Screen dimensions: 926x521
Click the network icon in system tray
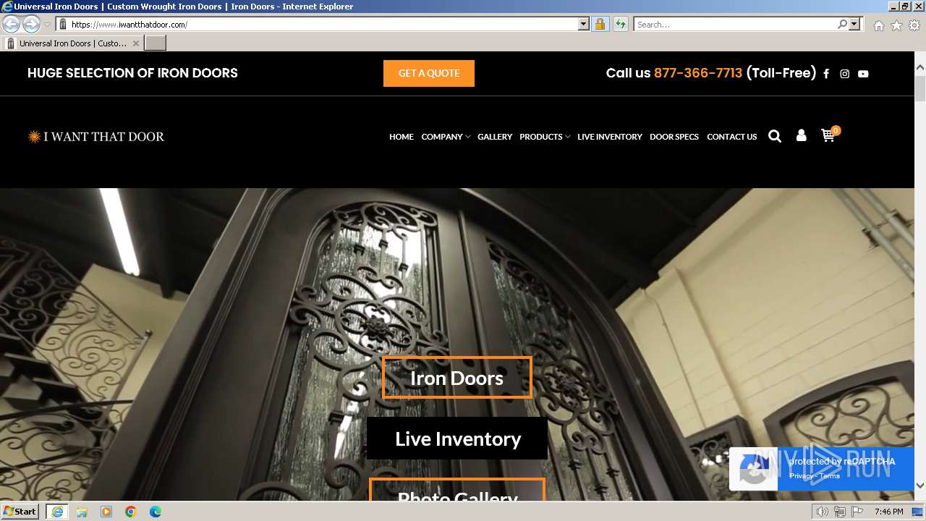(839, 512)
